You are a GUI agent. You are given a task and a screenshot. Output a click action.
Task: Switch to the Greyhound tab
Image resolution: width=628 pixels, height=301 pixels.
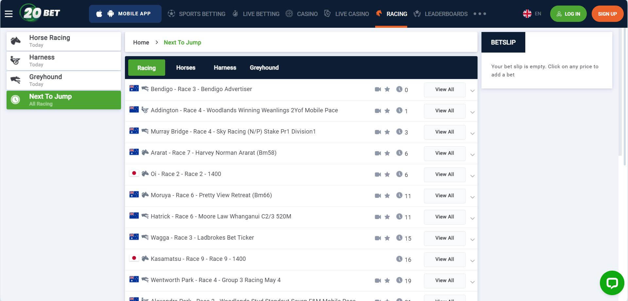(x=264, y=68)
